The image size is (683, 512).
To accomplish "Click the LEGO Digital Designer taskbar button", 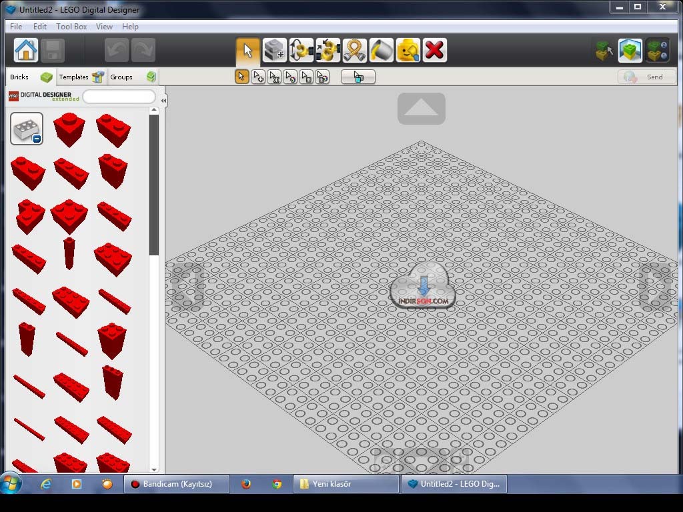I will tap(454, 484).
